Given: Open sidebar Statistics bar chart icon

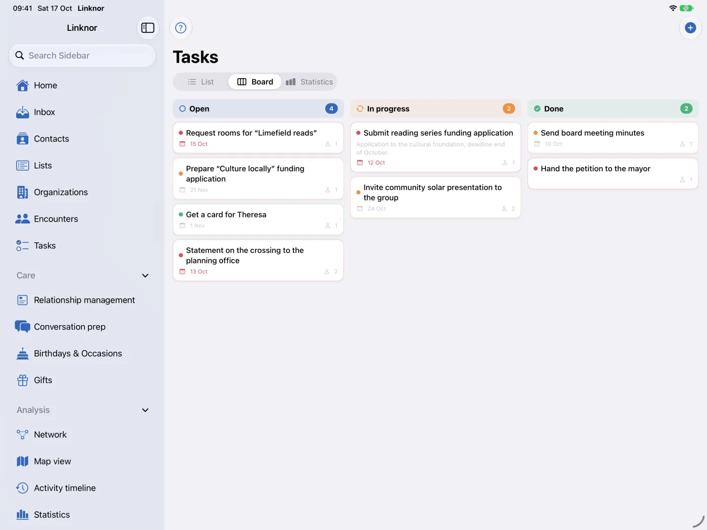Looking at the screenshot, I should click(x=23, y=515).
